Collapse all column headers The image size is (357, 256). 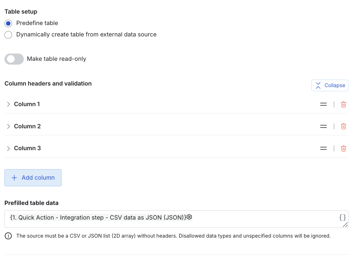coord(330,85)
